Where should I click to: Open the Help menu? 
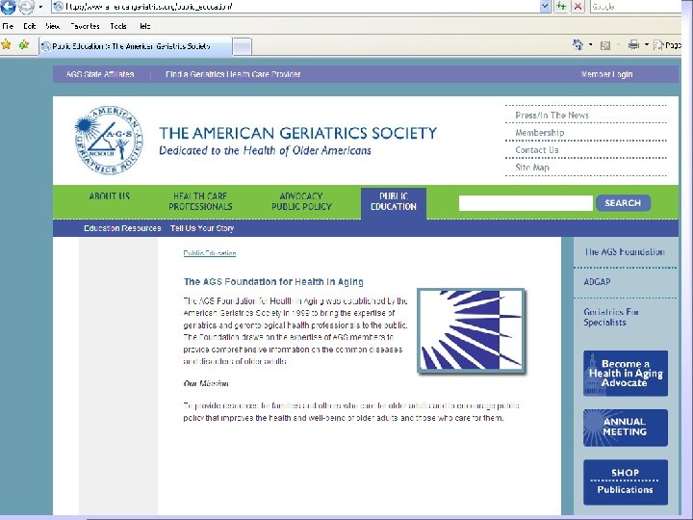[x=145, y=26]
